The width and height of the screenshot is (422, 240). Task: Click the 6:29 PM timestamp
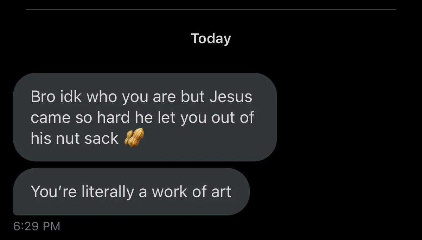point(37,226)
